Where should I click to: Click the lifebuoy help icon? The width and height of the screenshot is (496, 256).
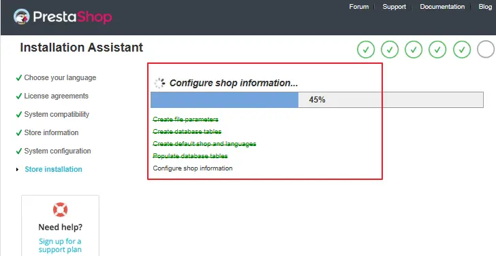[x=61, y=210]
